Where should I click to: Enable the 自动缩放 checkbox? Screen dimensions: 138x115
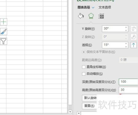click(x=84, y=74)
